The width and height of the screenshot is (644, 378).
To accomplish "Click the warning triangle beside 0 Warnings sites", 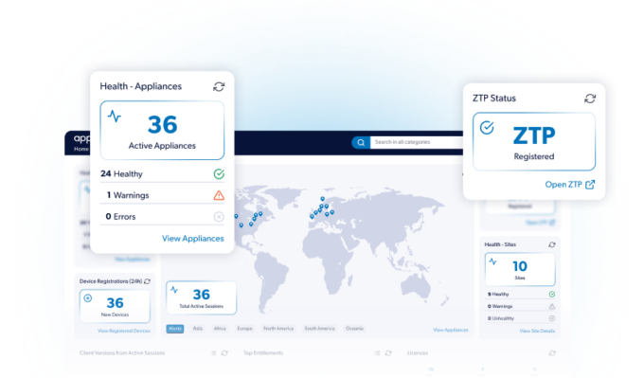I will tap(552, 306).
